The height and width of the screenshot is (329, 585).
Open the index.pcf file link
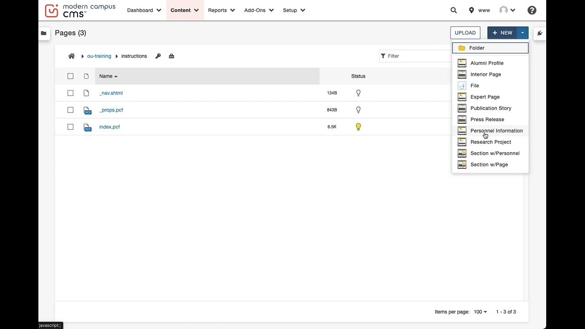[x=110, y=127]
